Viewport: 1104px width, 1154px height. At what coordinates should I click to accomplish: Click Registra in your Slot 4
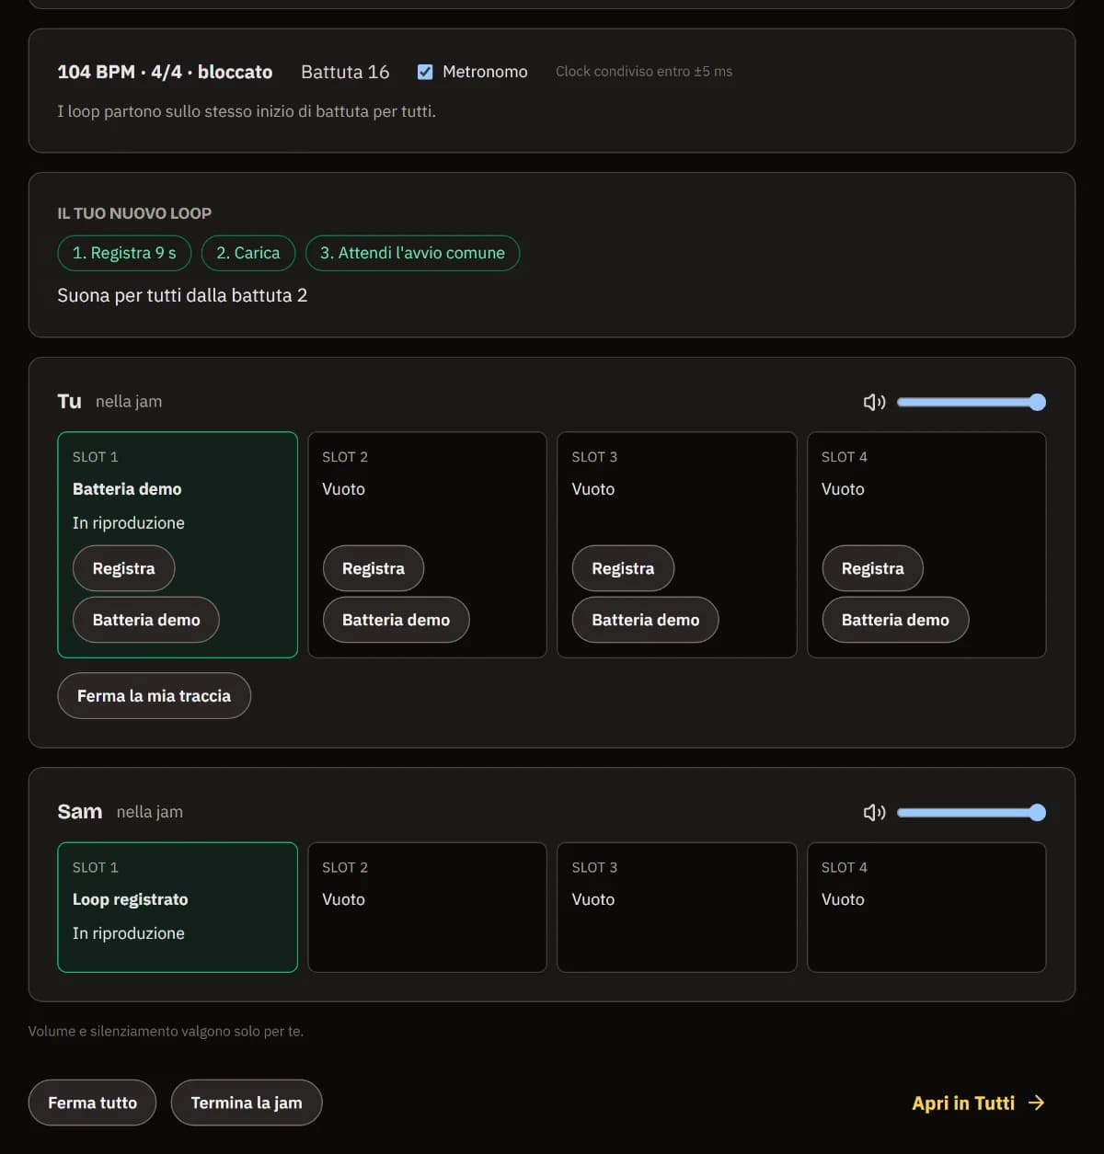coord(872,568)
